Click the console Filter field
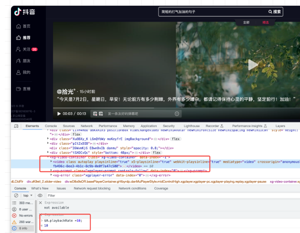Image resolution: width=300 pixels, height=233 pixels. [173, 195]
